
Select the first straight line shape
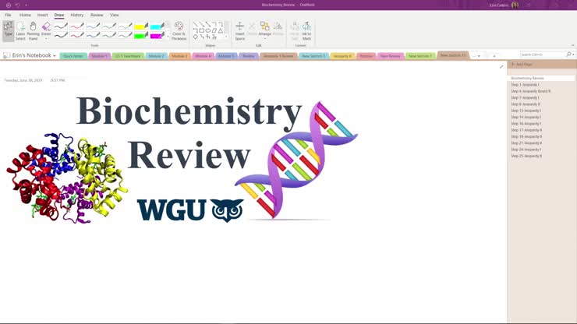click(x=196, y=24)
